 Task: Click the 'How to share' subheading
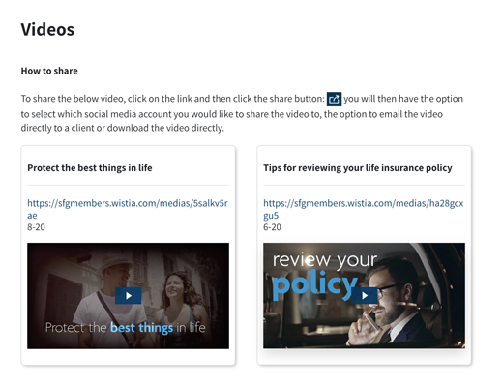click(x=49, y=71)
